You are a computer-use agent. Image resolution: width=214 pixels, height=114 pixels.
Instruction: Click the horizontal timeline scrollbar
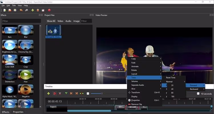tap(89, 111)
